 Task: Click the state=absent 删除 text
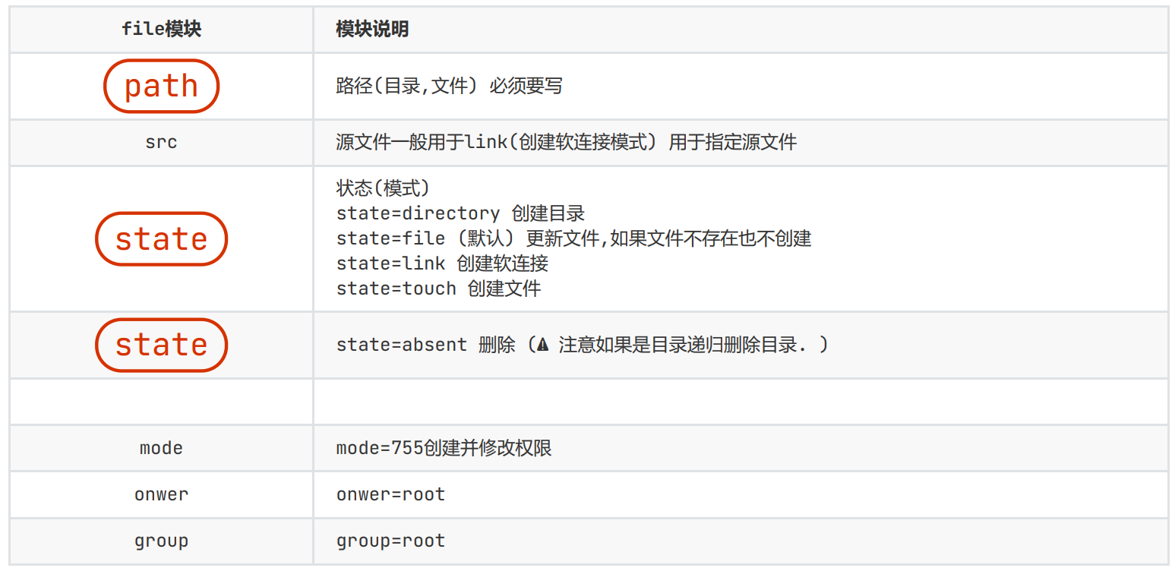(x=425, y=345)
